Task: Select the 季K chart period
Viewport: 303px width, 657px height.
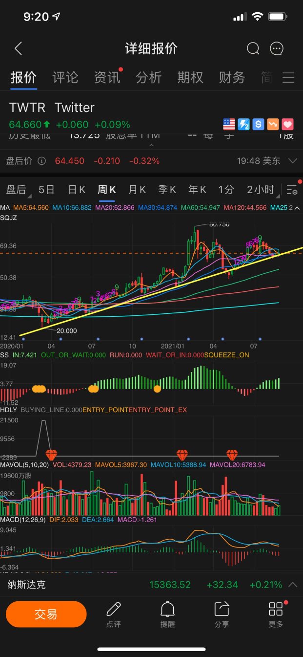Action: click(x=167, y=190)
